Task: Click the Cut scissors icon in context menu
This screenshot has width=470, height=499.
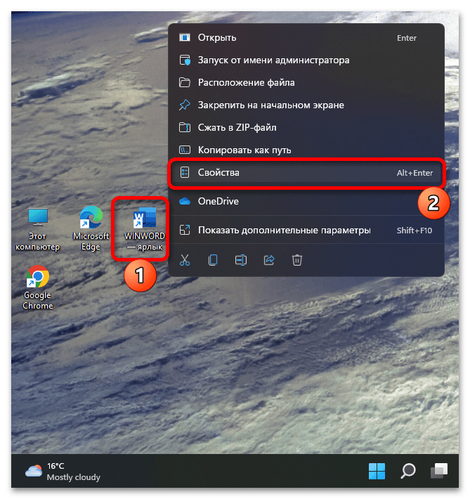Action: coord(185,260)
